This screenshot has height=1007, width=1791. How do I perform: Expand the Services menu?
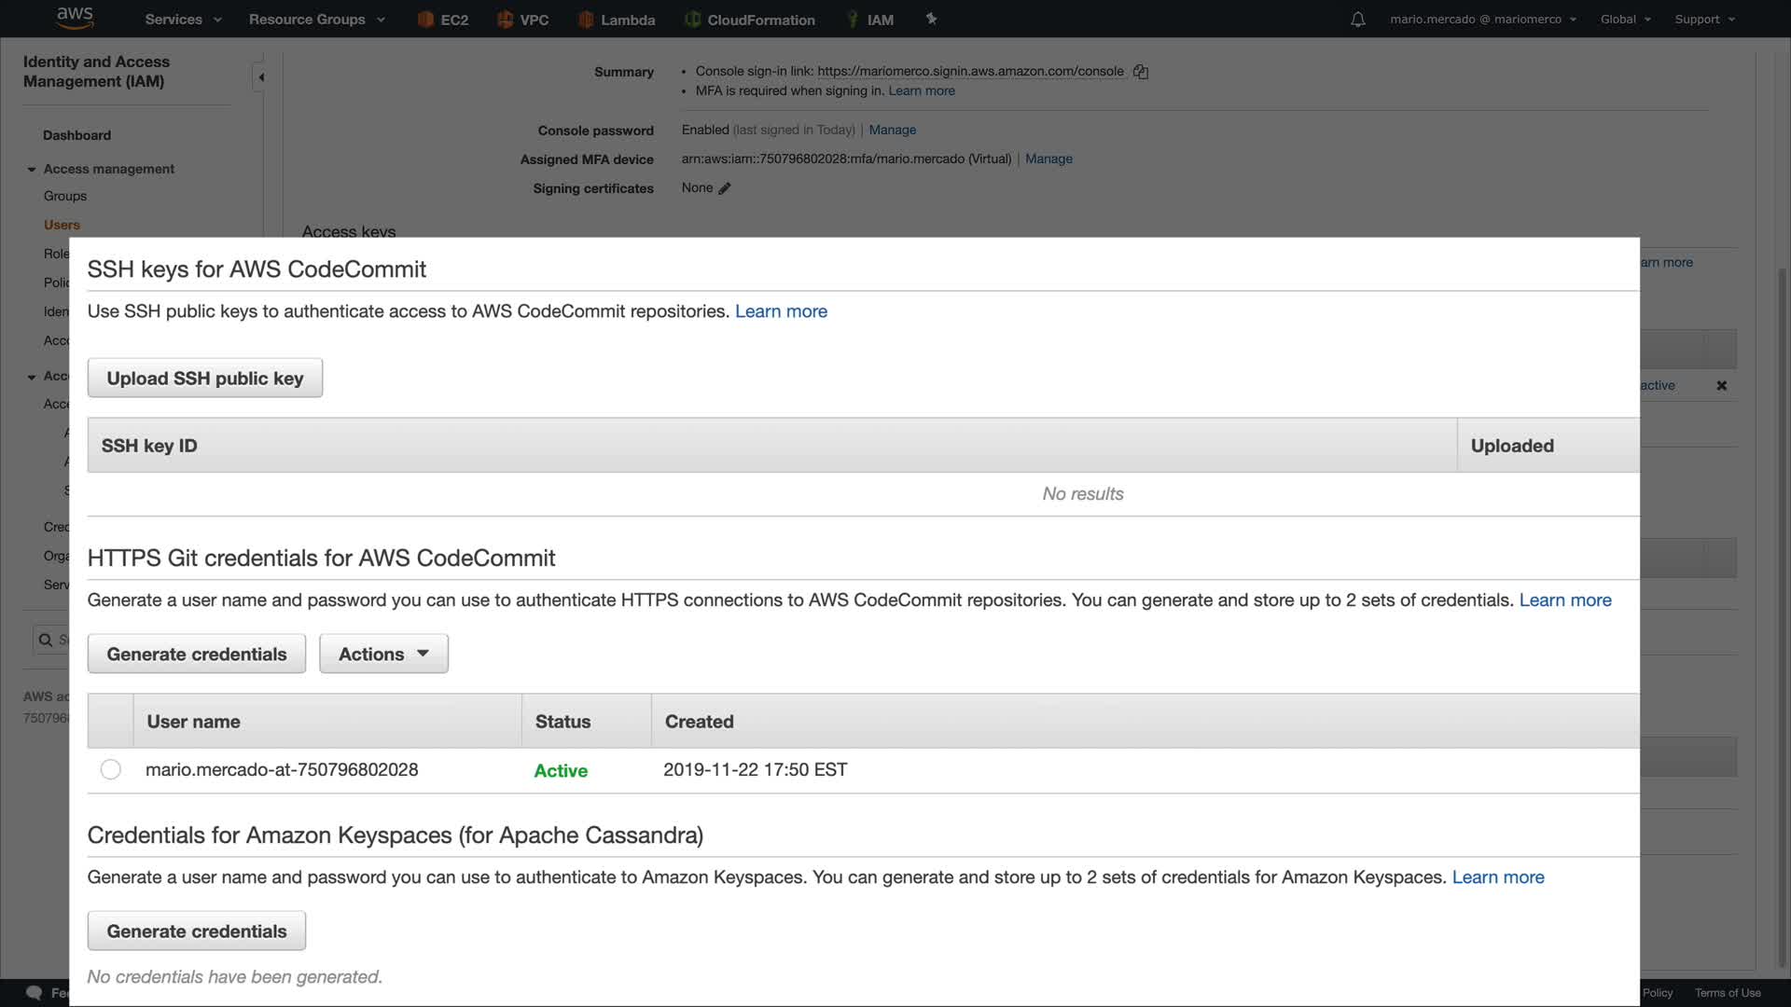(x=183, y=20)
